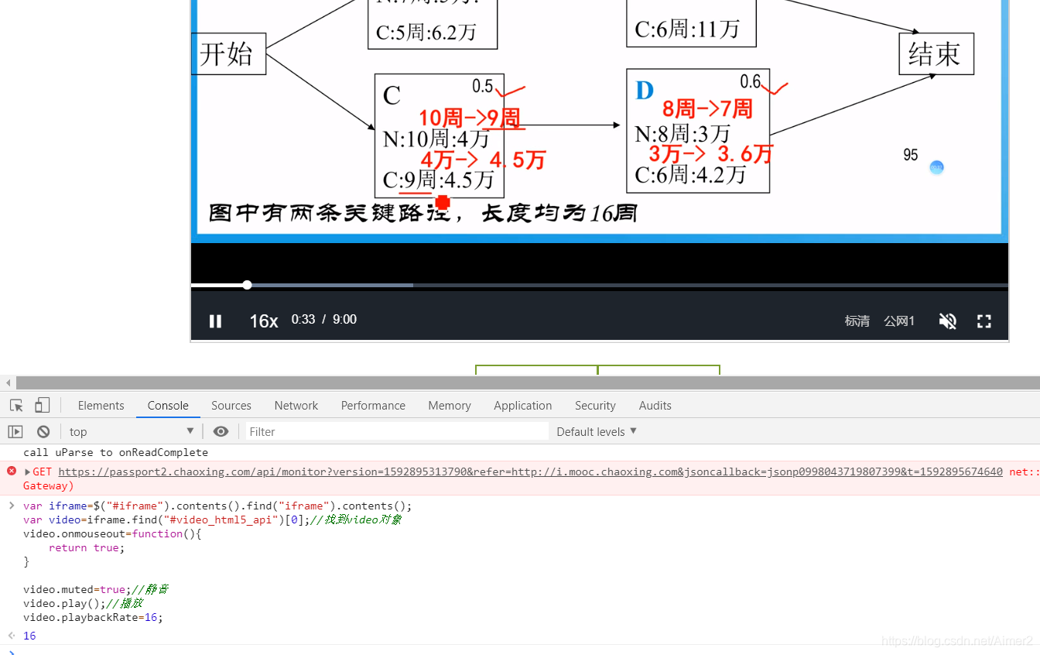Click the blue dot marker on the lecture slide
The image size is (1040, 655).
click(x=936, y=167)
